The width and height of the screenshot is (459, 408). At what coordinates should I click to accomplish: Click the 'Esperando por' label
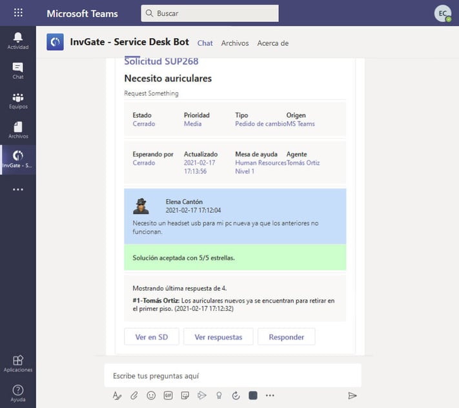tap(153, 154)
